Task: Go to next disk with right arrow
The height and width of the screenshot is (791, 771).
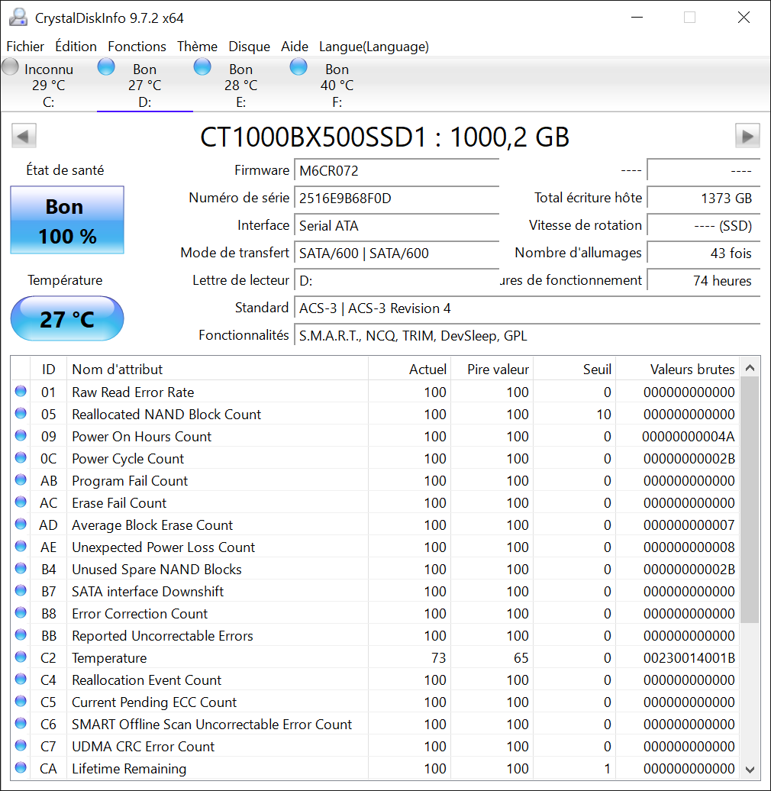Action: 747,136
